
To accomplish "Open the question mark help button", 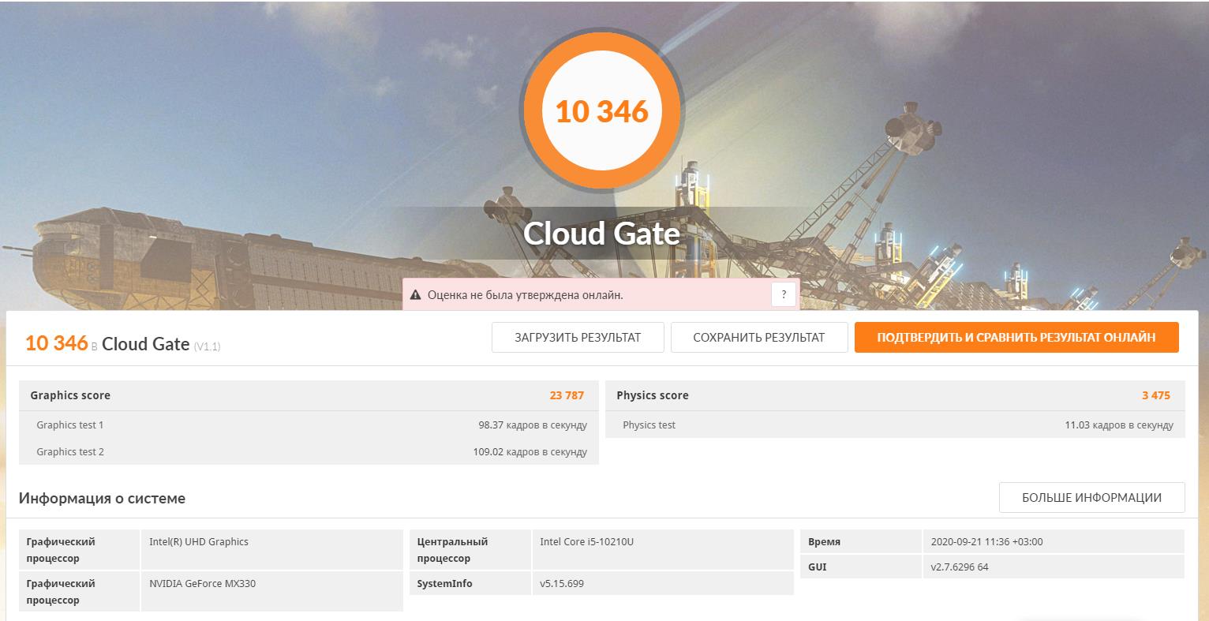I will [784, 295].
